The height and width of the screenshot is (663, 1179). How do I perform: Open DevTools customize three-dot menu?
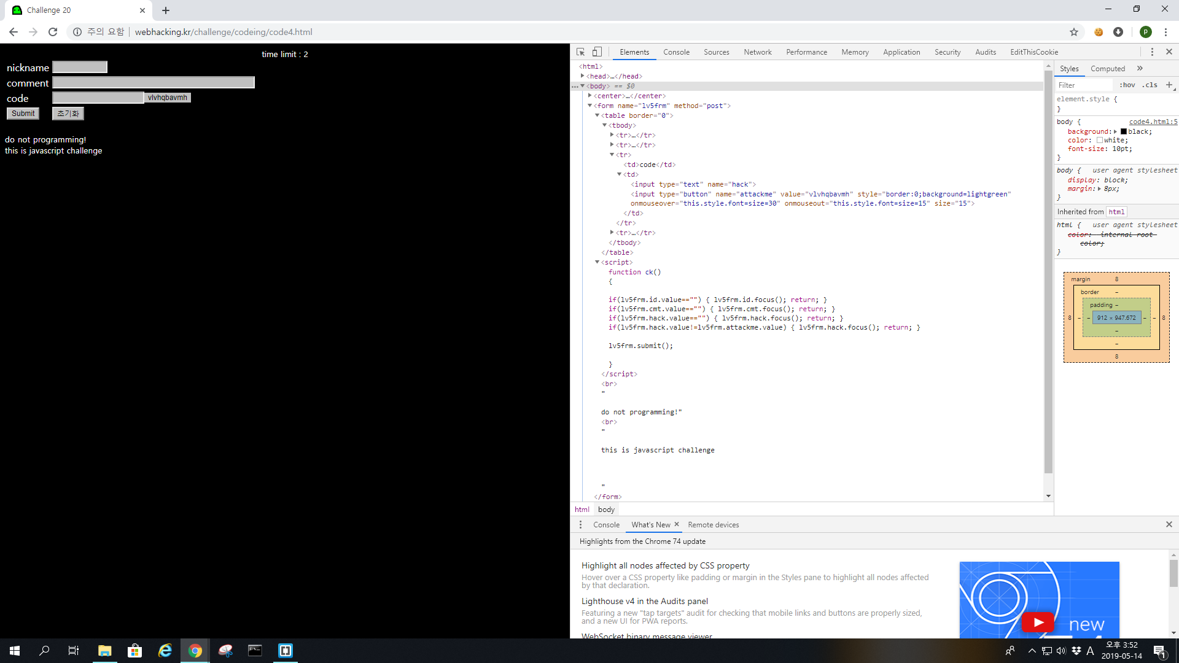point(1152,52)
